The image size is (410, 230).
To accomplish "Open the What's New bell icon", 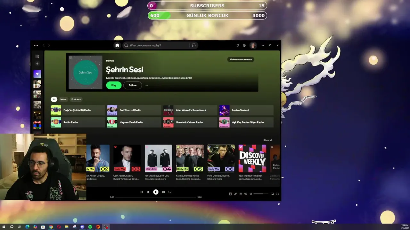I will tap(238, 45).
